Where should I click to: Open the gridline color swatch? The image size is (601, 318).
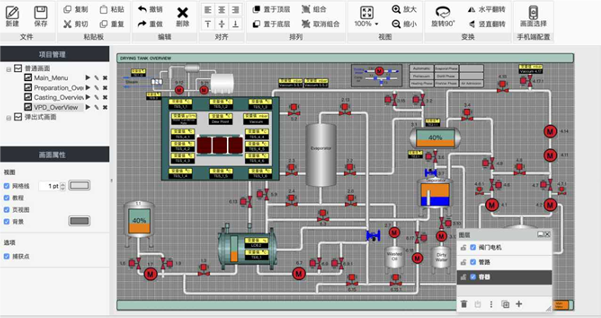(79, 185)
